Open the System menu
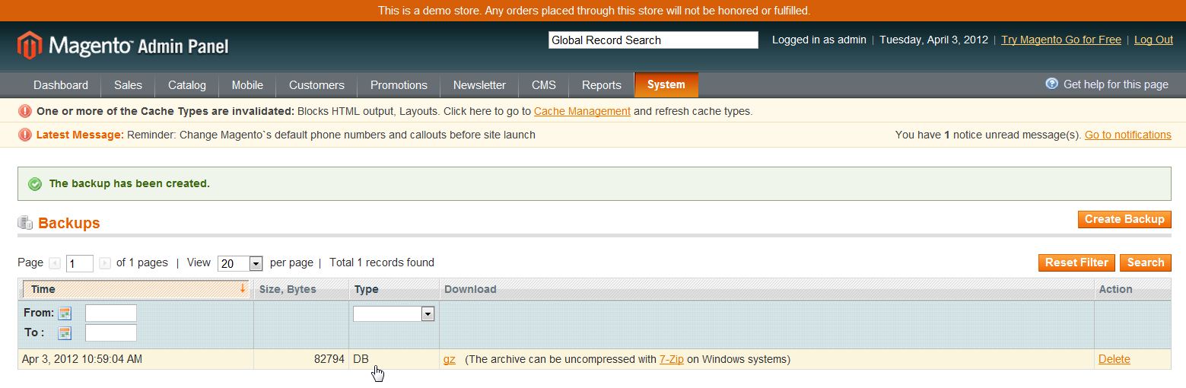The height and width of the screenshot is (388, 1186). (x=666, y=85)
